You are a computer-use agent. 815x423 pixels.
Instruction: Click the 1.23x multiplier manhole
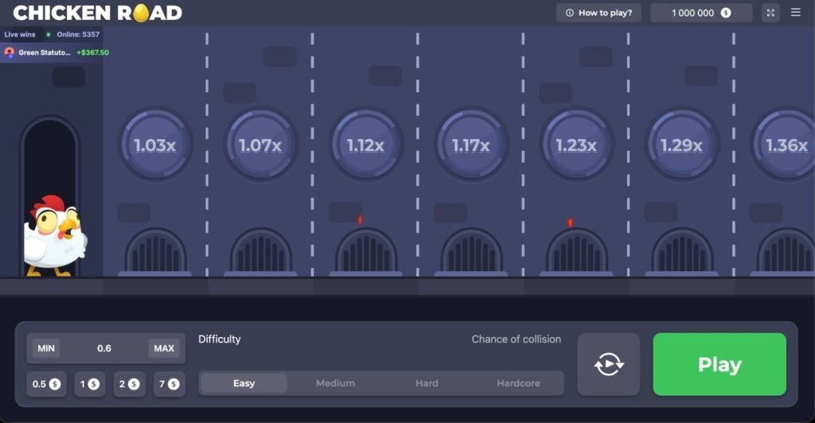pyautogui.click(x=576, y=146)
